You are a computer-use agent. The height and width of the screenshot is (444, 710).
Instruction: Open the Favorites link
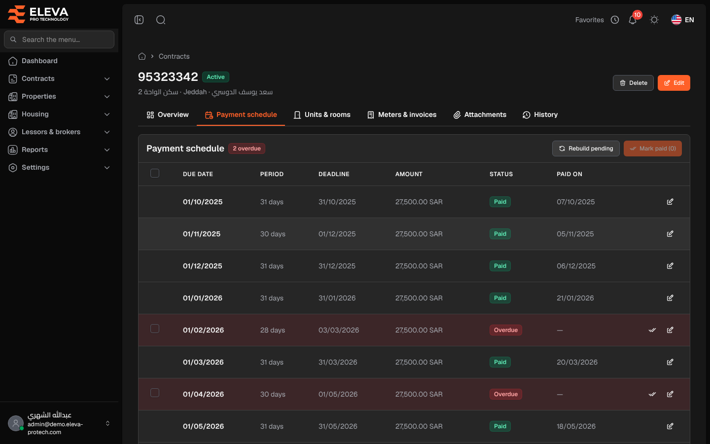[590, 20]
